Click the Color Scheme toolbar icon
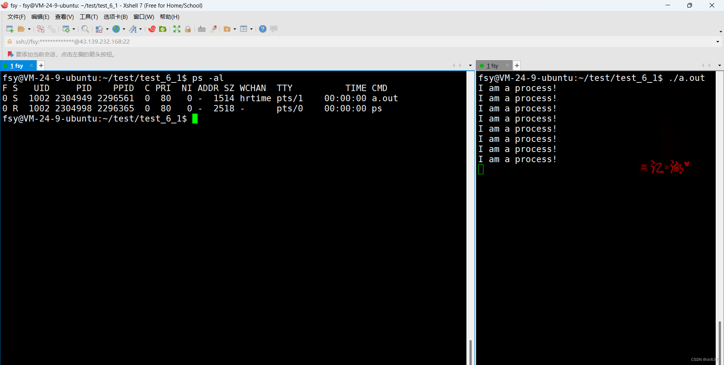 (x=99, y=29)
